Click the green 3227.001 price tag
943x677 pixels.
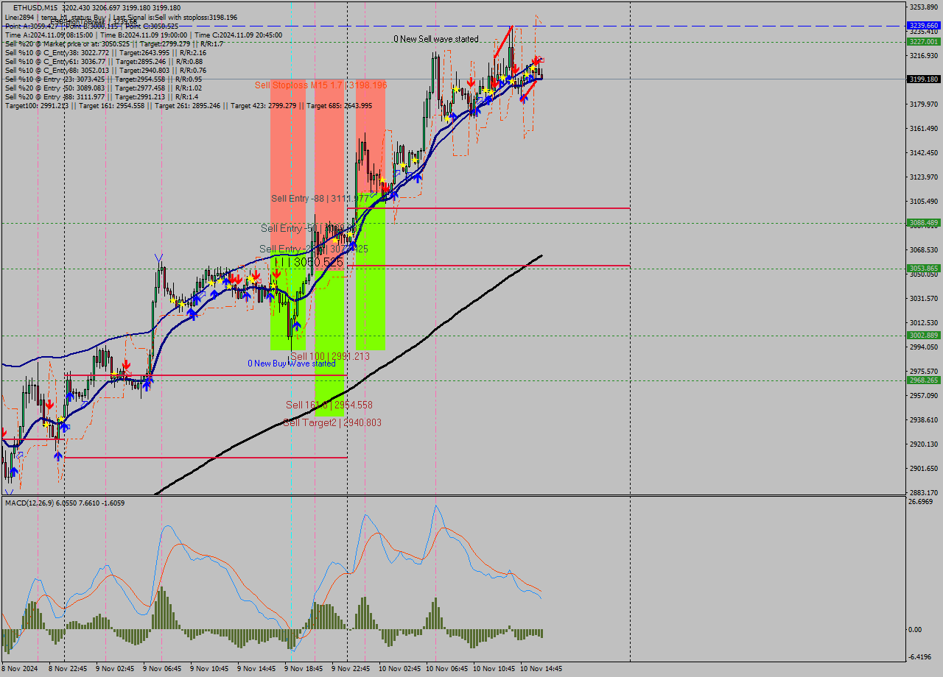[924, 42]
